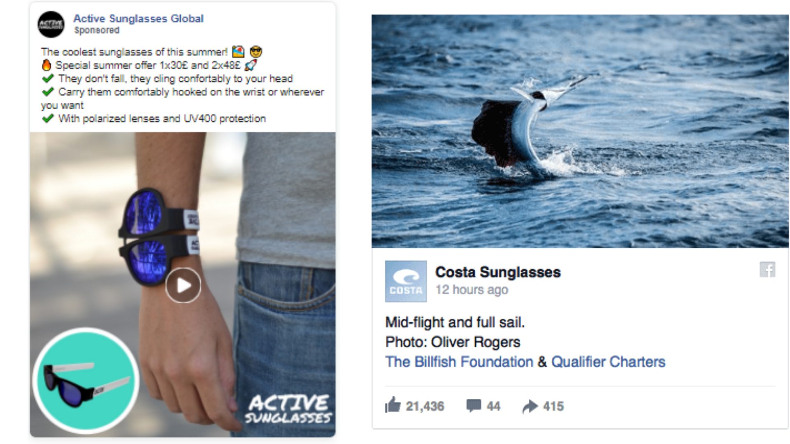
Task: View the 21,436 likes count
Action: point(425,407)
